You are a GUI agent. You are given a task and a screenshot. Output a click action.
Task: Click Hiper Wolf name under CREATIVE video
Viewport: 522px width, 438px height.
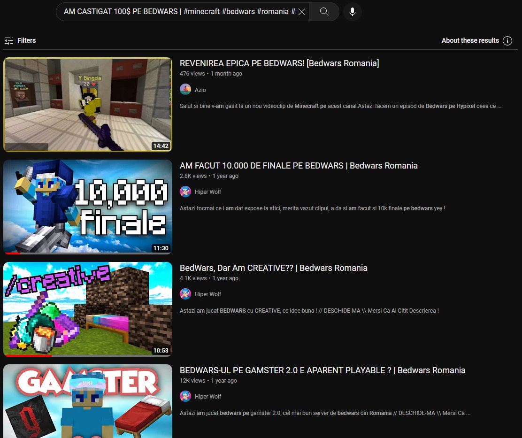pyautogui.click(x=208, y=294)
